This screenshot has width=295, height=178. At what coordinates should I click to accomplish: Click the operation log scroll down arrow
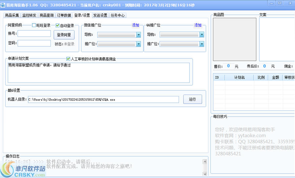pos(205,174)
